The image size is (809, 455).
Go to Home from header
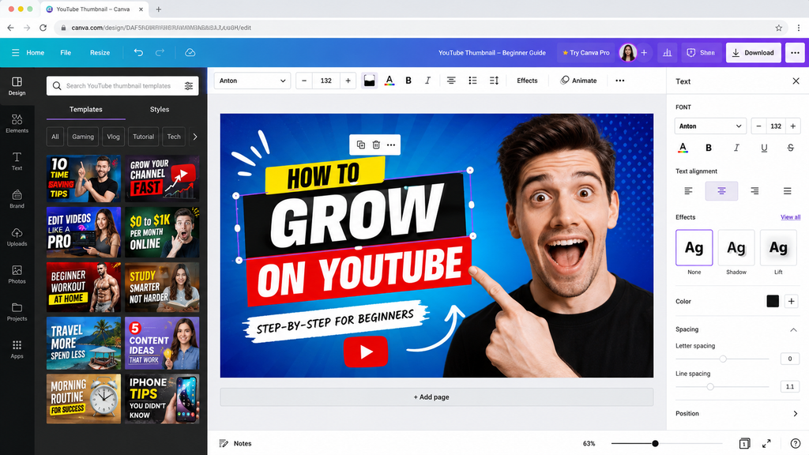[x=35, y=53]
